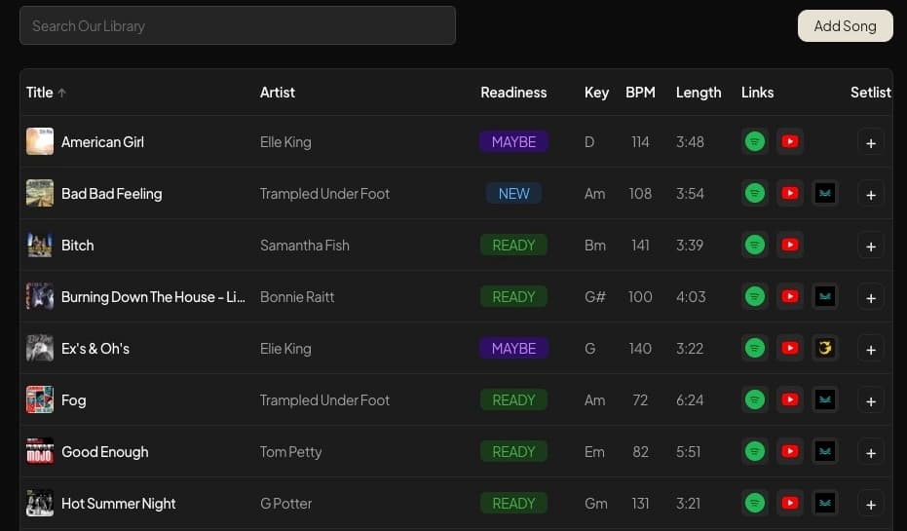The height and width of the screenshot is (531, 907).
Task: Open YouTube link for Hot Summer Night
Action: [x=789, y=504]
